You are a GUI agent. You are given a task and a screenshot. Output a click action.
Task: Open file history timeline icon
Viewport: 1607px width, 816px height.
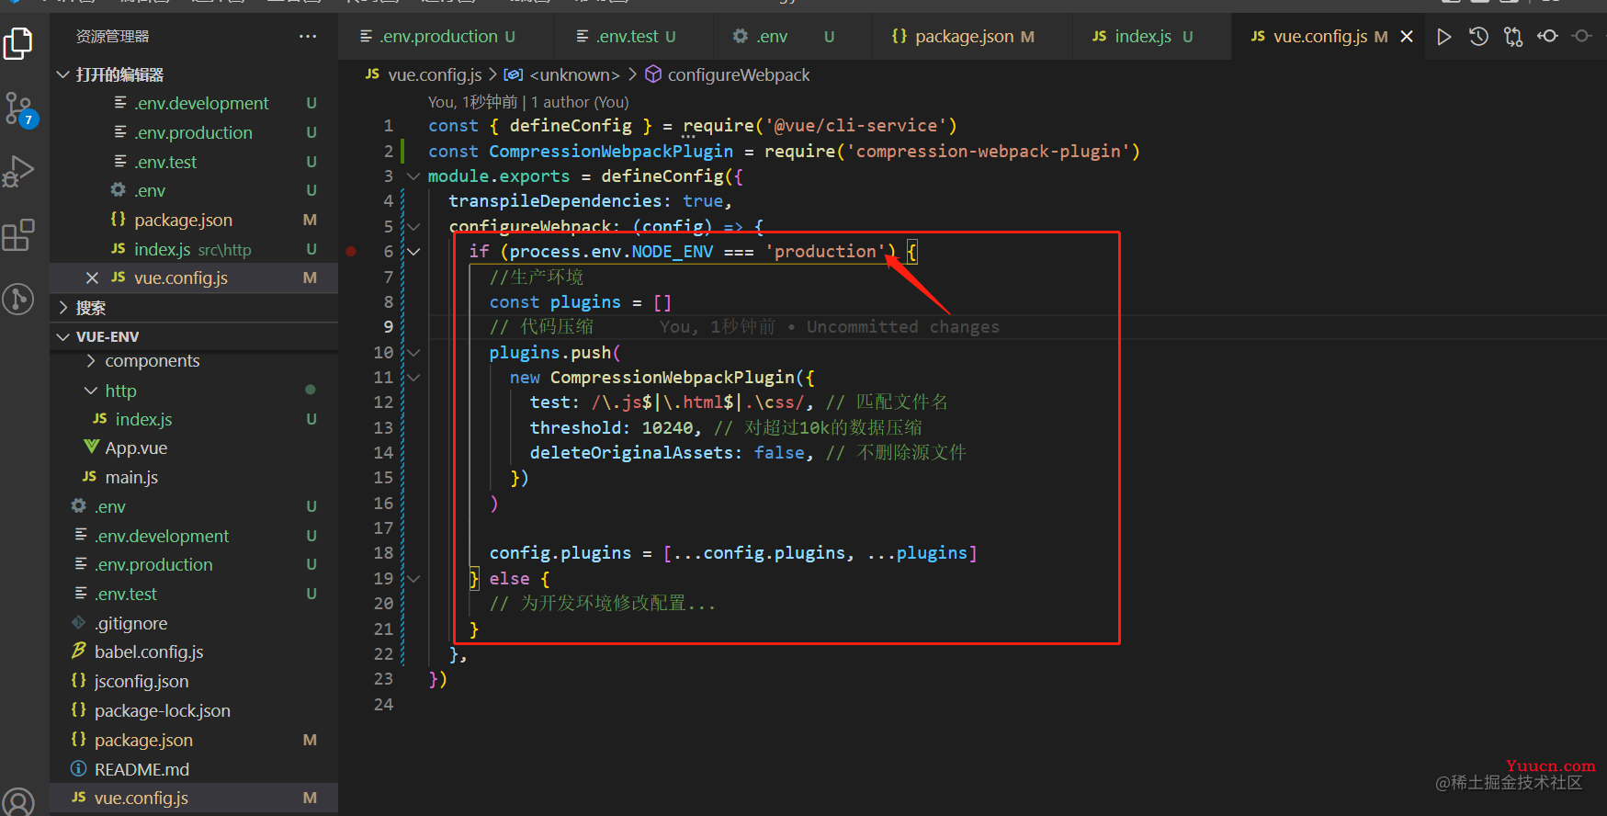1478,37
